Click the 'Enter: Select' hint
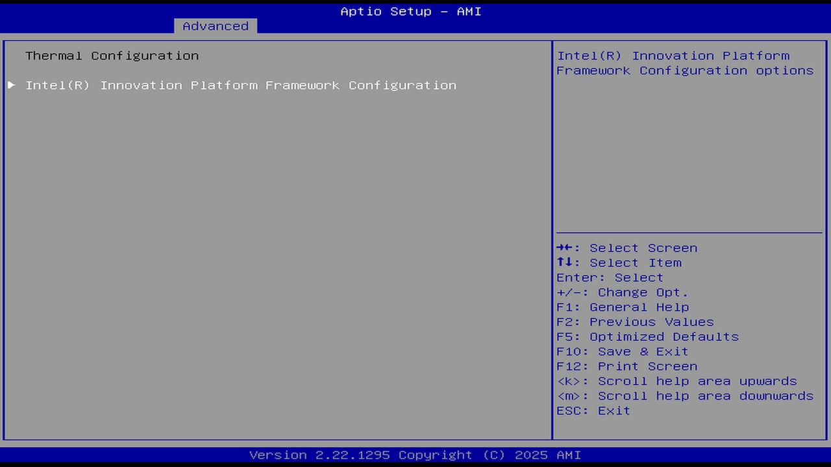This screenshot has height=467, width=831. tap(610, 278)
